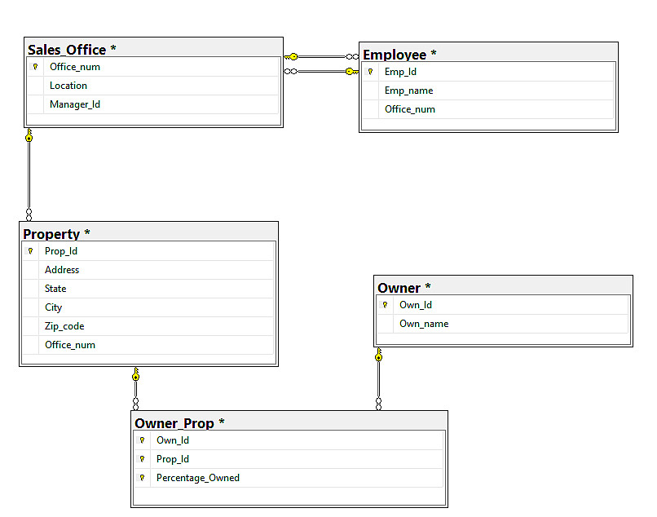Click the primary key icon beside Office_num
Screen dimensions: 657x517
pyautogui.click(x=36, y=67)
